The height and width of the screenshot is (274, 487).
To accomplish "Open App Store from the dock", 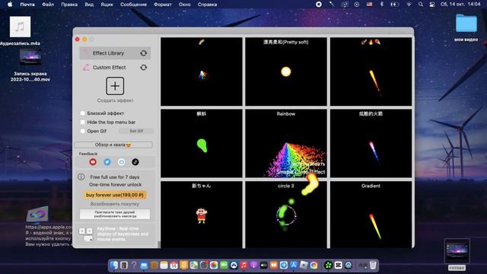I will [294, 265].
